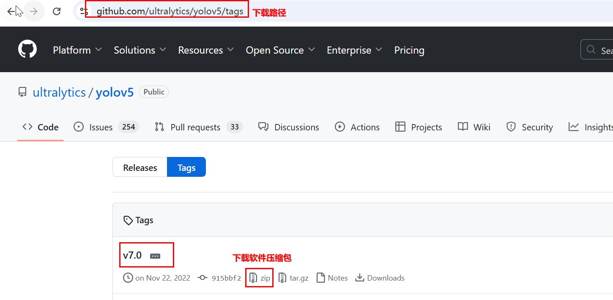Open the Pull requests tab
Screen dimensions: 613x300
(198, 127)
